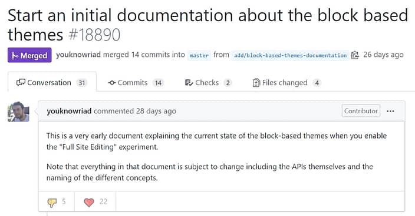Toggle the heart reaction with 22

[x=95, y=202]
